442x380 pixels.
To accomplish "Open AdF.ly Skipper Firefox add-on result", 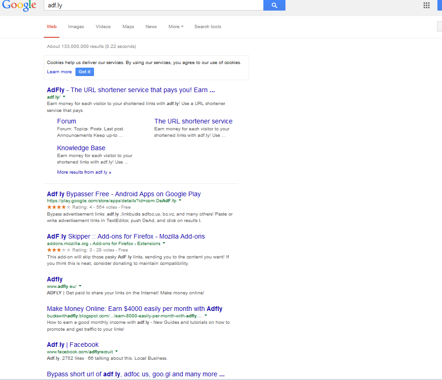I will 126,236.
